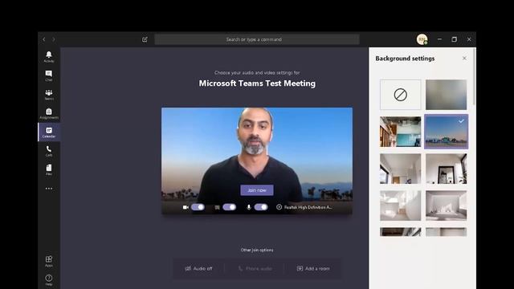Select the office lockers background thumbnail
The width and height of the screenshot is (514, 289).
point(400,132)
